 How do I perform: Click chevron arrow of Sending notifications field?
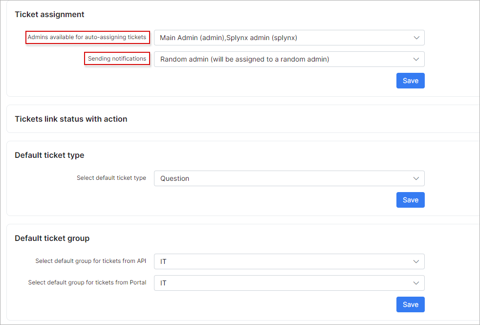(416, 59)
